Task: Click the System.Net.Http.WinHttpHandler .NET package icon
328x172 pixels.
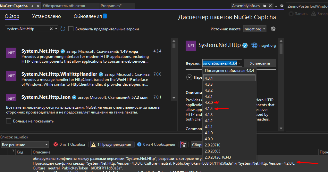Action: (x=11, y=76)
